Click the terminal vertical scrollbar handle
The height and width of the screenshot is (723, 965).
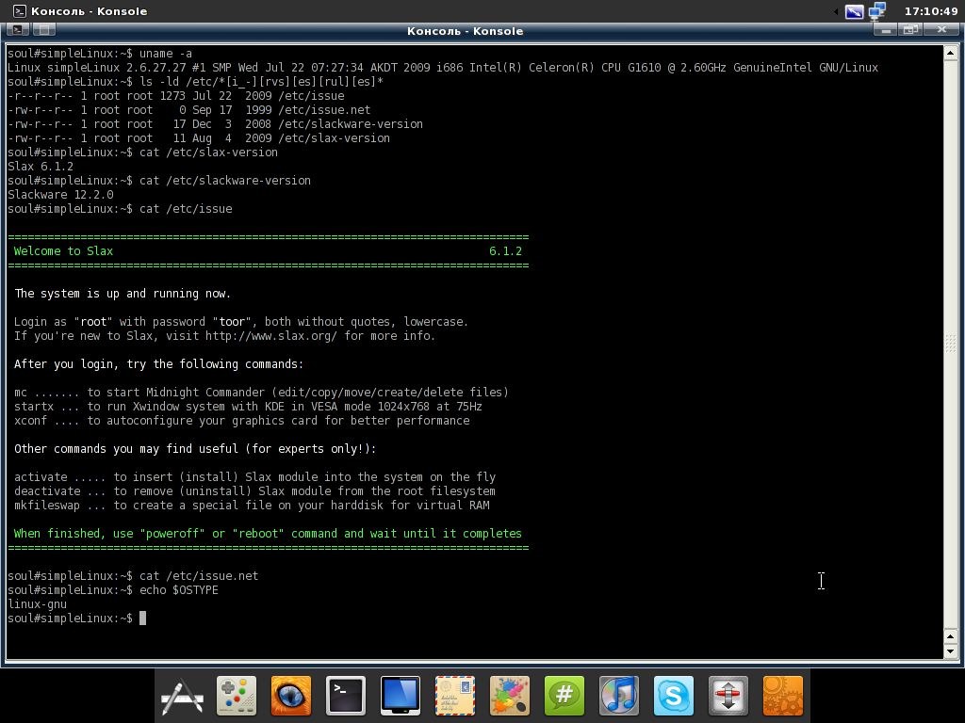pos(950,343)
